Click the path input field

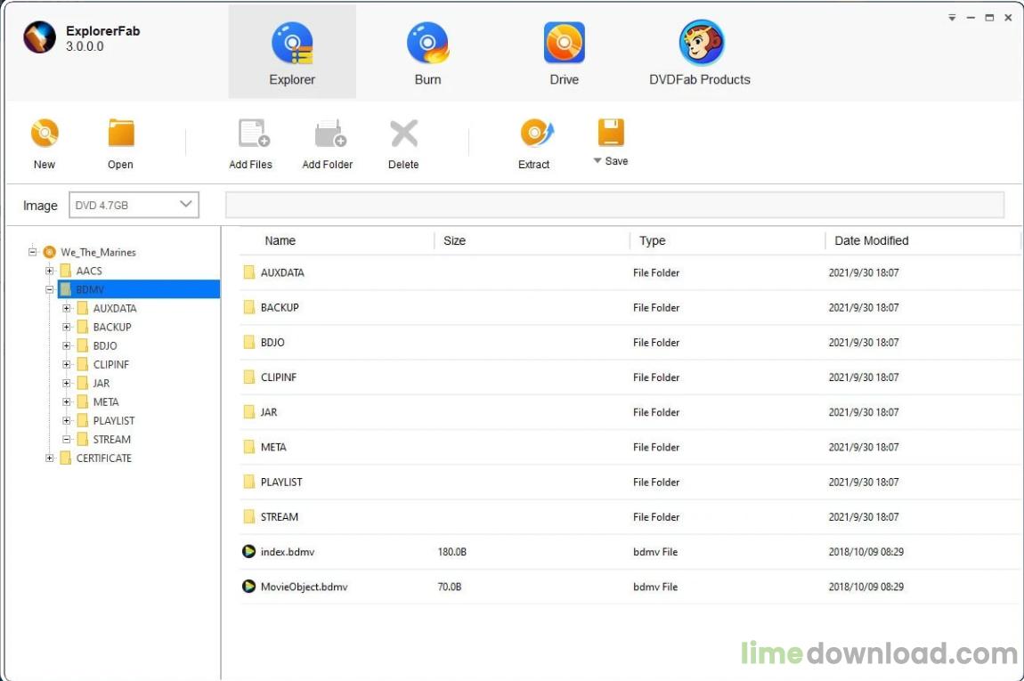tap(614, 205)
